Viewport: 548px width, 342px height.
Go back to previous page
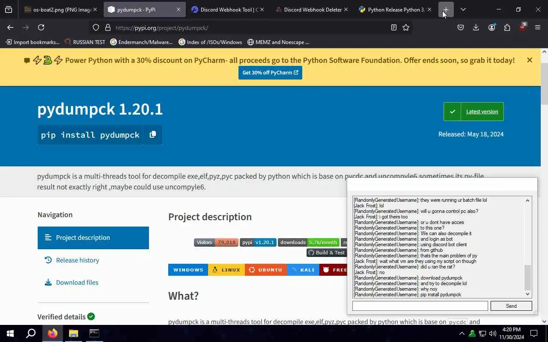point(10,27)
